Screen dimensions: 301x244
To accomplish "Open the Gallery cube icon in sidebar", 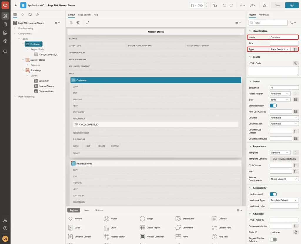I will [x=5, y=41].
